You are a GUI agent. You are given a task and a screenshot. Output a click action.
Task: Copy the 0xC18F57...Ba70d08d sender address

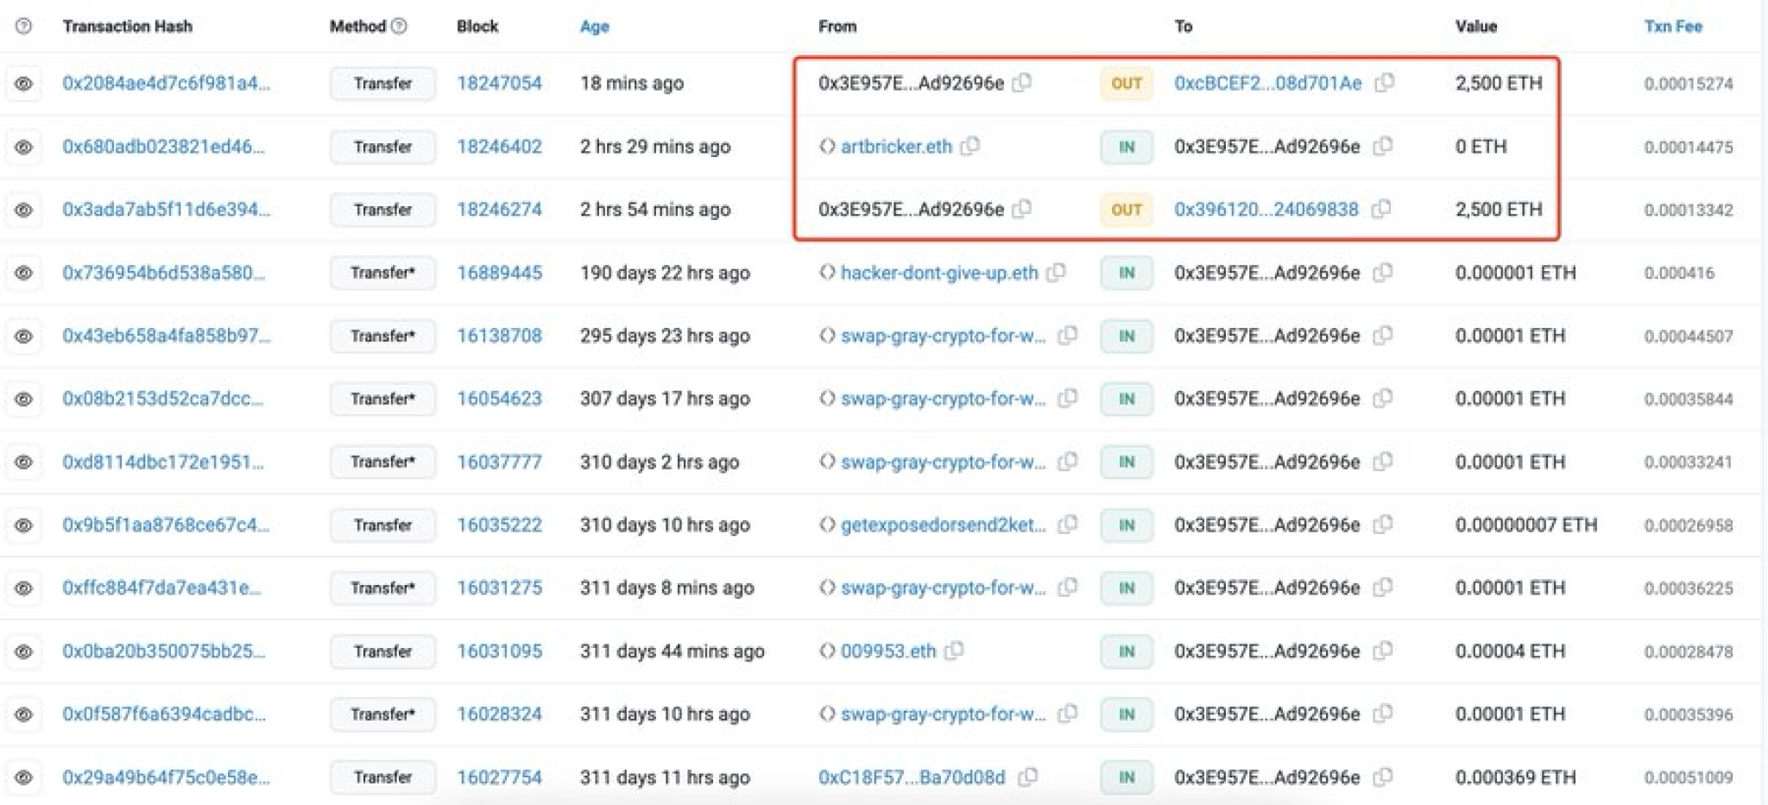[1027, 777]
